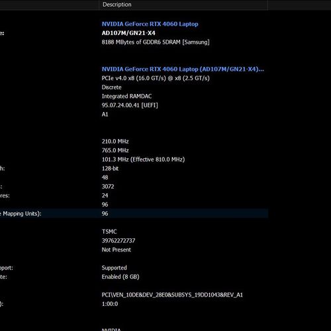Select the 'Enabled (8 GB)' value
This screenshot has width=331, height=331.
pos(120,277)
